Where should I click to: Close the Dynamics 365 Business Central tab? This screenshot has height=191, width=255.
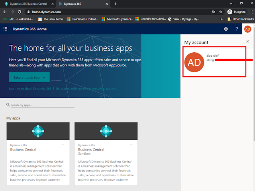(53, 4)
